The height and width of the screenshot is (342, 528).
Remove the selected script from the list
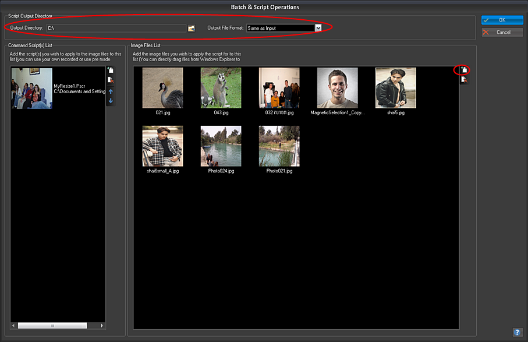point(111,80)
